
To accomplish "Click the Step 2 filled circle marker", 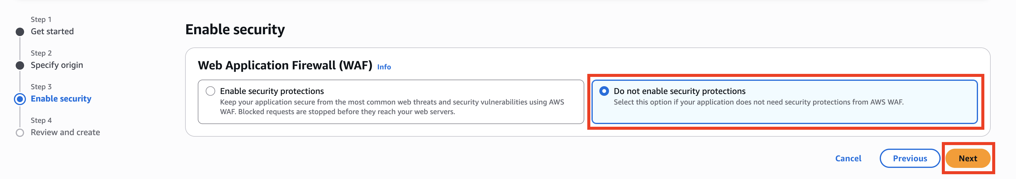I will 20,65.
